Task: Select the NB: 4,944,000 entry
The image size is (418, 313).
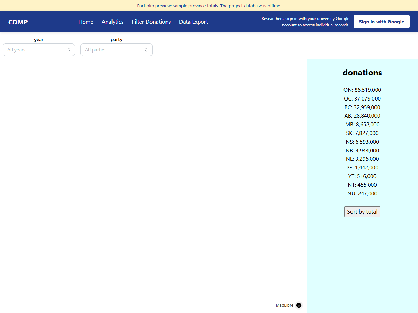Action: (x=362, y=150)
